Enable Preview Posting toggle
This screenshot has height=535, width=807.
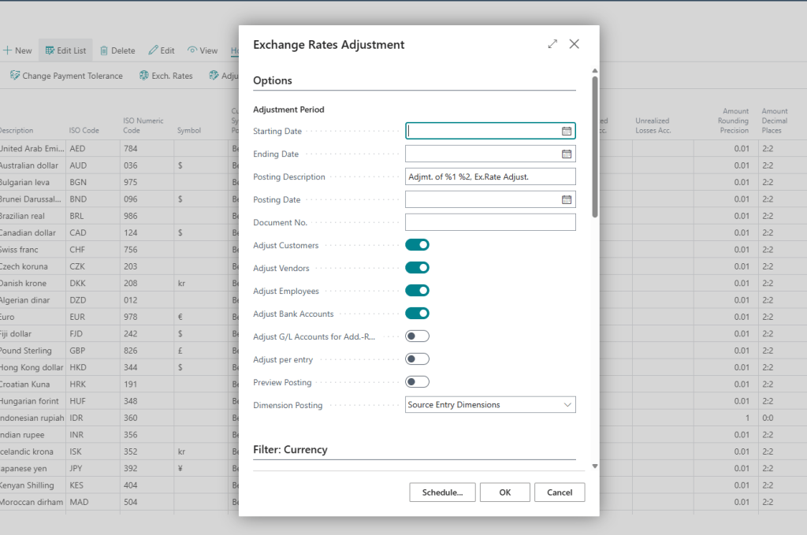coord(417,381)
